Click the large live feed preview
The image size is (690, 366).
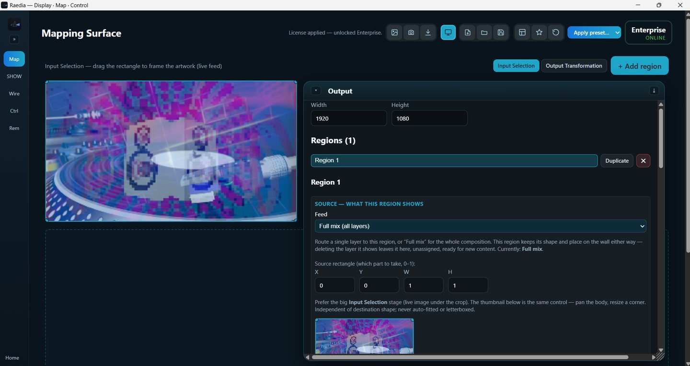click(x=171, y=151)
